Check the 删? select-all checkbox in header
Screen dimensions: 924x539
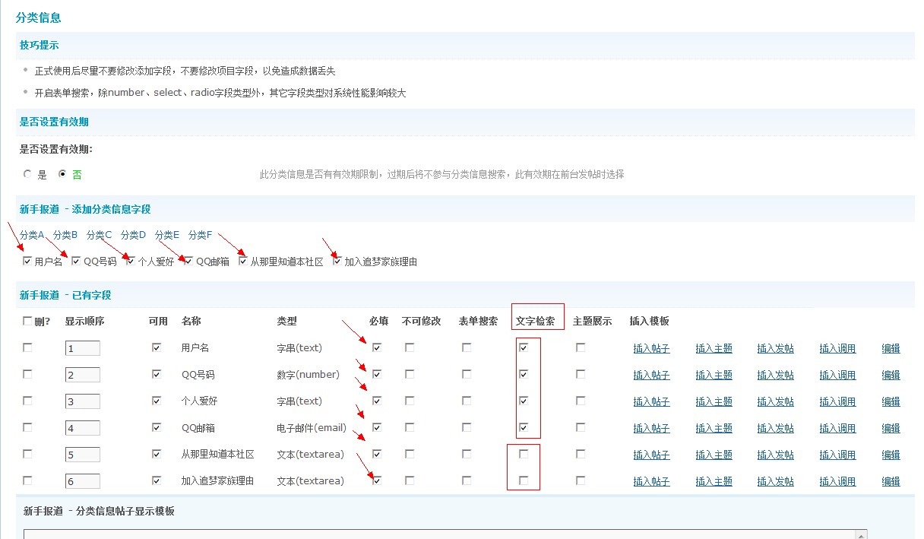point(27,321)
